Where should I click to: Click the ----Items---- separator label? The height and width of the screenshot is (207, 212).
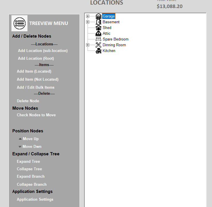point(44,65)
